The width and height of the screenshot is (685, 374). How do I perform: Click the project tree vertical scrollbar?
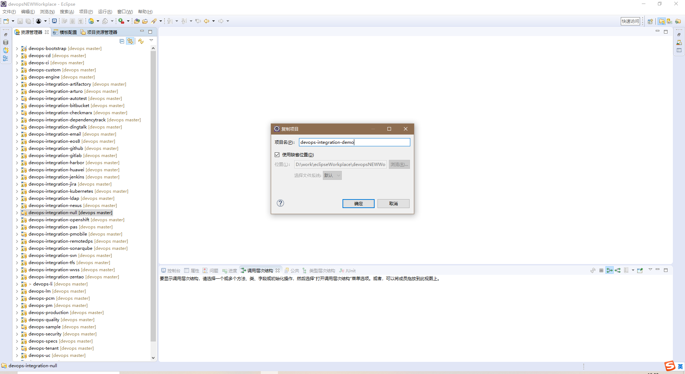tap(153, 196)
